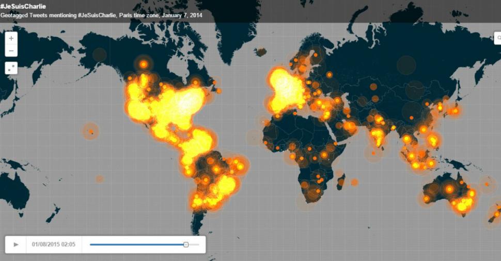Click the Geotagged Tweets subtitle text
Viewport: 501px width, 261px height.
point(101,15)
